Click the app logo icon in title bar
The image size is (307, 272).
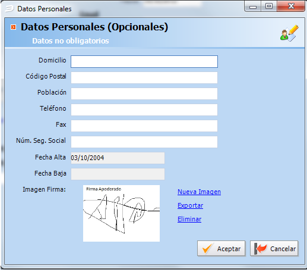pos(10,9)
